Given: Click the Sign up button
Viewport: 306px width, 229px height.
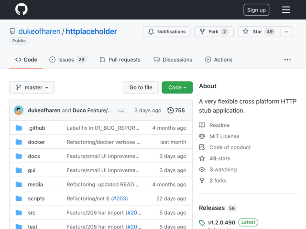Looking at the screenshot, I should click(x=256, y=10).
